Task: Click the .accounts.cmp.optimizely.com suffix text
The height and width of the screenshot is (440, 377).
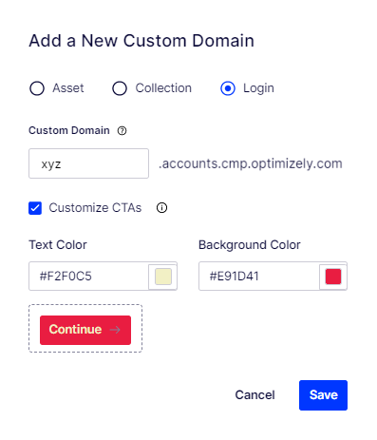Action: pos(251,163)
